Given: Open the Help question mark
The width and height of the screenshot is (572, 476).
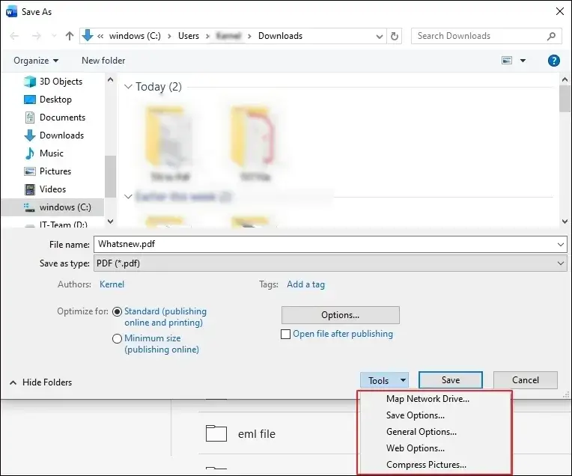Looking at the screenshot, I should 553,60.
